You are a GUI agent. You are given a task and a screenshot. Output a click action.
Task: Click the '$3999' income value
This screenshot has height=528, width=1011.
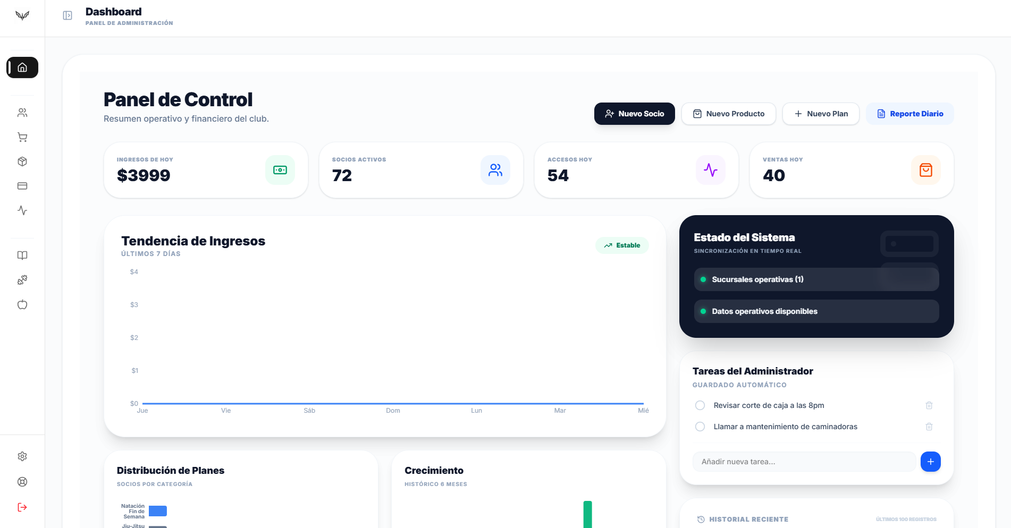[x=144, y=175]
